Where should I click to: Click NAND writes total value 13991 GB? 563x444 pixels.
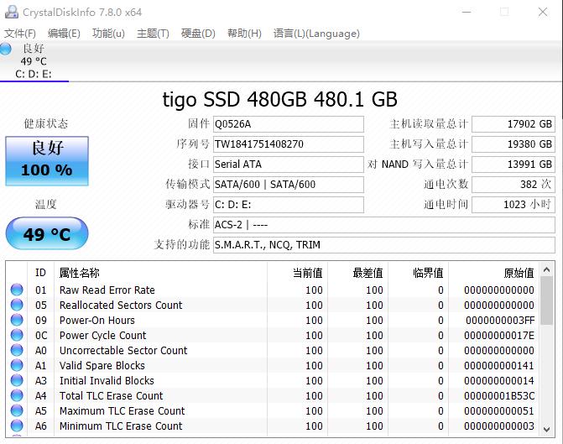coord(513,165)
